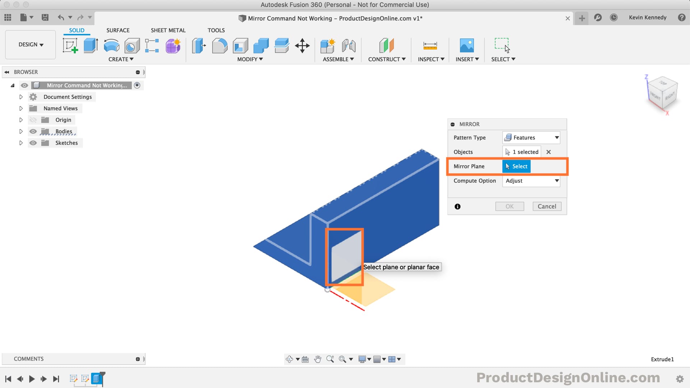
Task: Show the Origin folder in the browser
Action: pyautogui.click(x=33, y=120)
